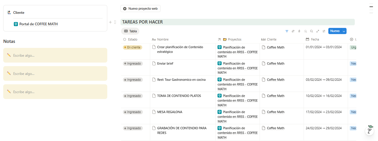Click pencil icon in third note box
The width and height of the screenshot is (378, 141).
(x=9, y=91)
